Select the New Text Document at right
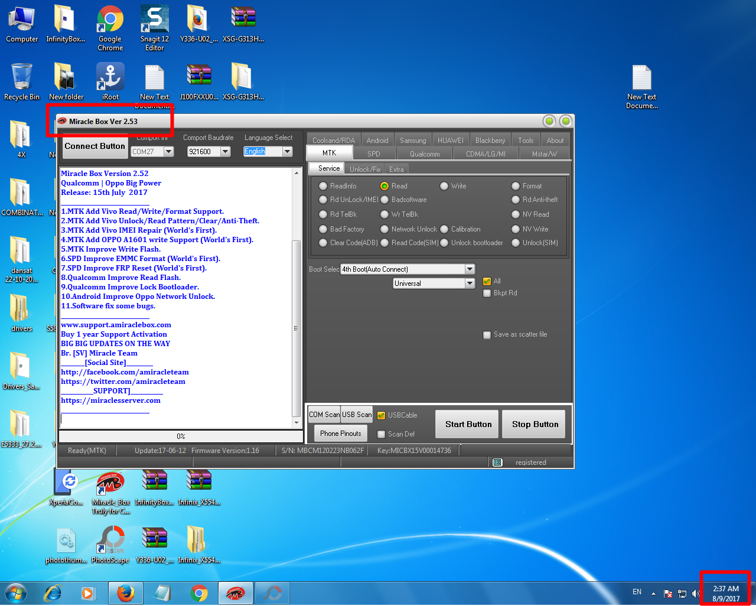This screenshot has width=756, height=606. coord(642,87)
